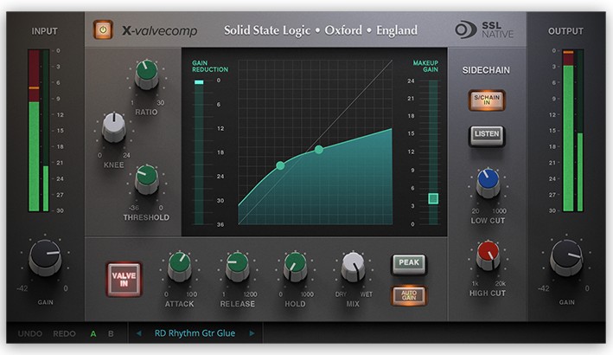Select preset slot B
Image resolution: width=613 pixels, height=355 pixels.
[111, 334]
